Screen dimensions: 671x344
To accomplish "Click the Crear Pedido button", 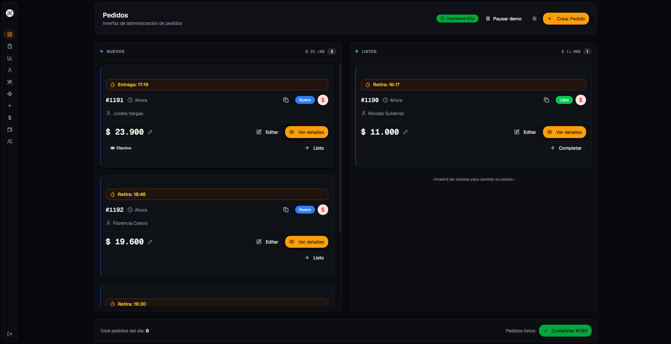I will (566, 19).
